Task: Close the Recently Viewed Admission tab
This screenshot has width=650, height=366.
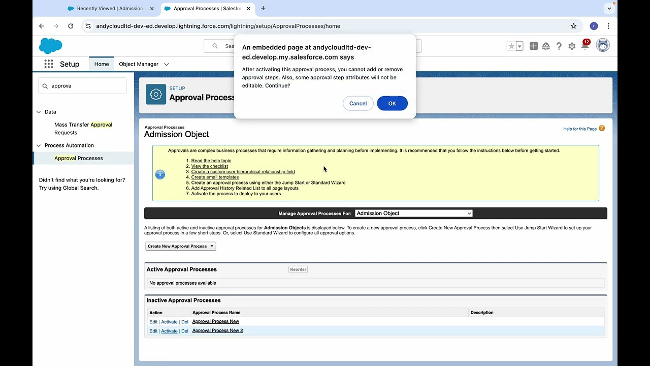Action: click(x=151, y=9)
